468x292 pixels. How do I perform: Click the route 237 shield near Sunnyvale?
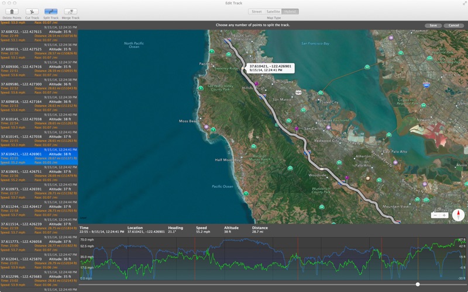pos(426,200)
